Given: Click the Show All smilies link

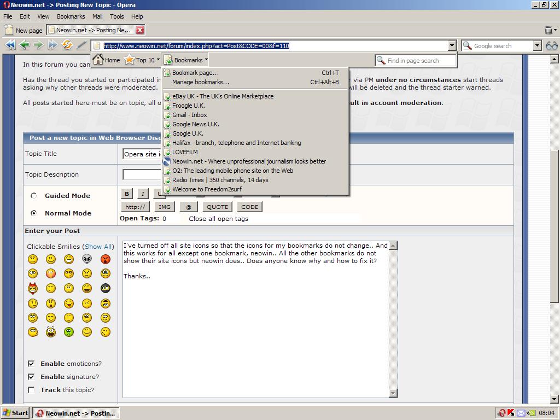Looking at the screenshot, I should click(98, 247).
